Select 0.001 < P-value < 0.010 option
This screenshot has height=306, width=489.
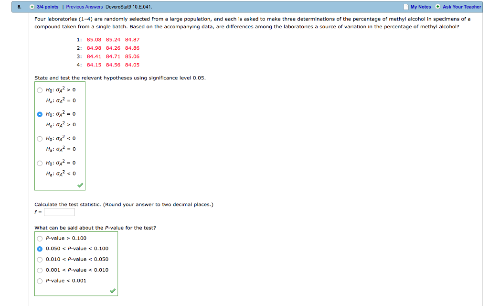(x=40, y=270)
